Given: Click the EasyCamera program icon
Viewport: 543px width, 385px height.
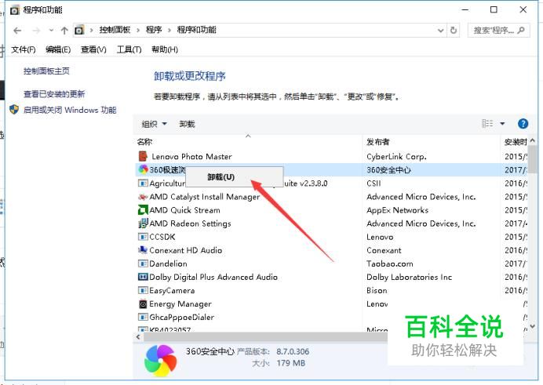Looking at the screenshot, I should [143, 291].
